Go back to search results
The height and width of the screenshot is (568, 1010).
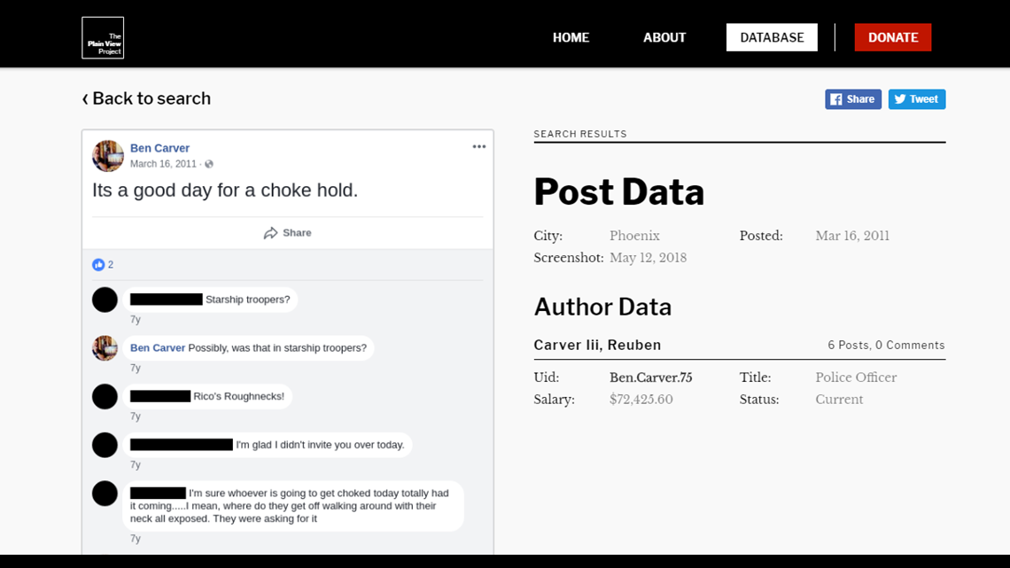(x=147, y=98)
